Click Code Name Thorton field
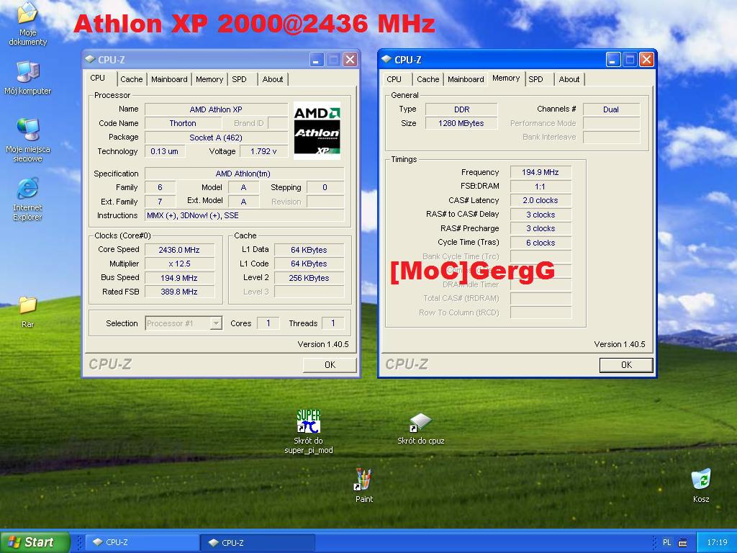Image resolution: width=737 pixels, height=553 pixels. coord(183,123)
